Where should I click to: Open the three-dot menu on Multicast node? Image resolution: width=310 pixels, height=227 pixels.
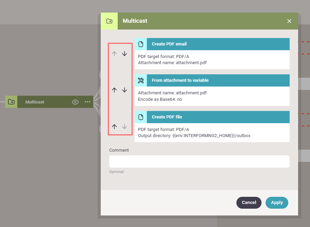tap(88, 102)
